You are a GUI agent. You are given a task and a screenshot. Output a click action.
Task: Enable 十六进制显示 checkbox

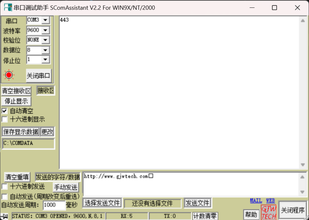pos(4,119)
